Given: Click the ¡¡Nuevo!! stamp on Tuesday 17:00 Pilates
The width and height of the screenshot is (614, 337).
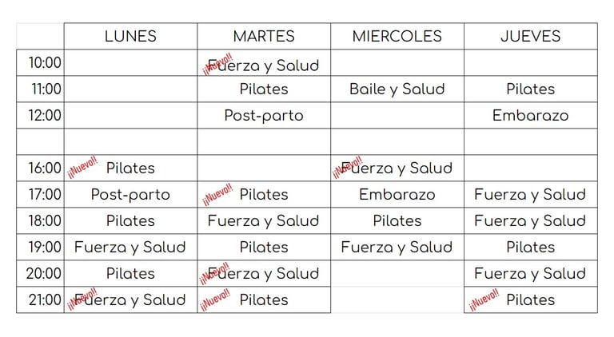Looking at the screenshot, I should point(217,194).
